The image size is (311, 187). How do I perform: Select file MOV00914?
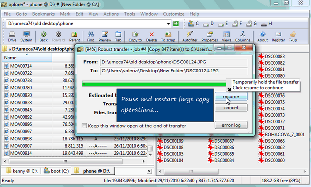click(21, 153)
